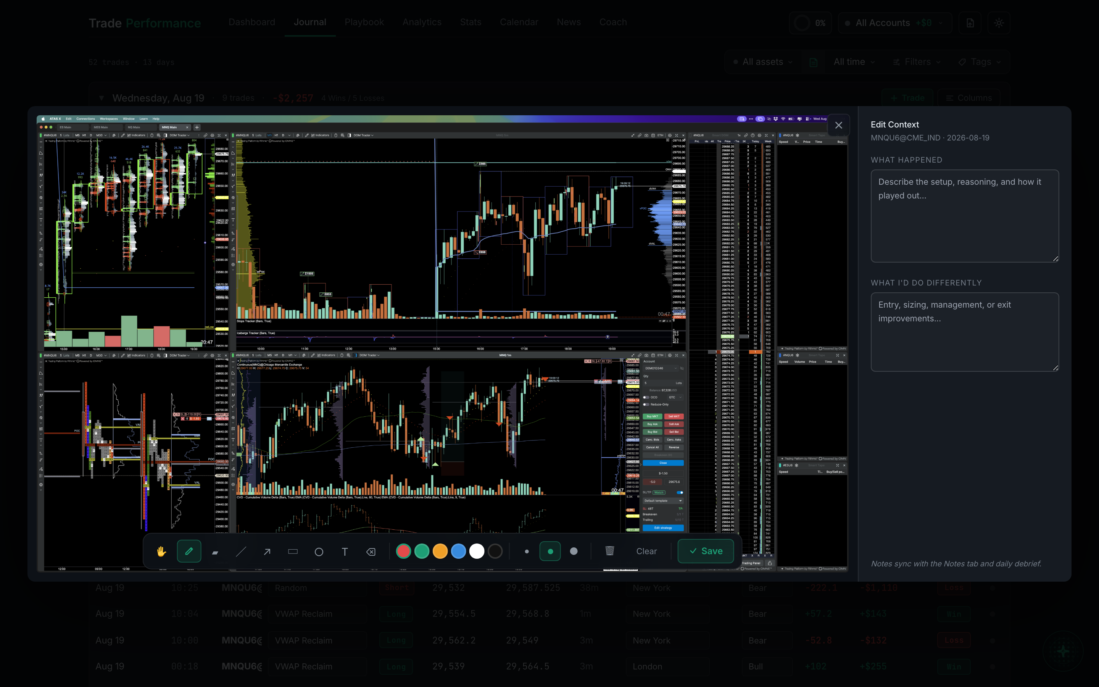Screen dimensions: 1099x687
Task: Click the "Short" badge in the 10:25 row
Action: [397, 588]
